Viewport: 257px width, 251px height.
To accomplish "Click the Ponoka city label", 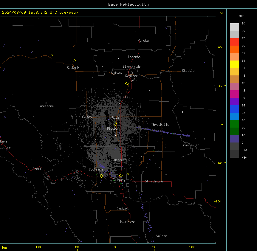I will pos(143,41).
